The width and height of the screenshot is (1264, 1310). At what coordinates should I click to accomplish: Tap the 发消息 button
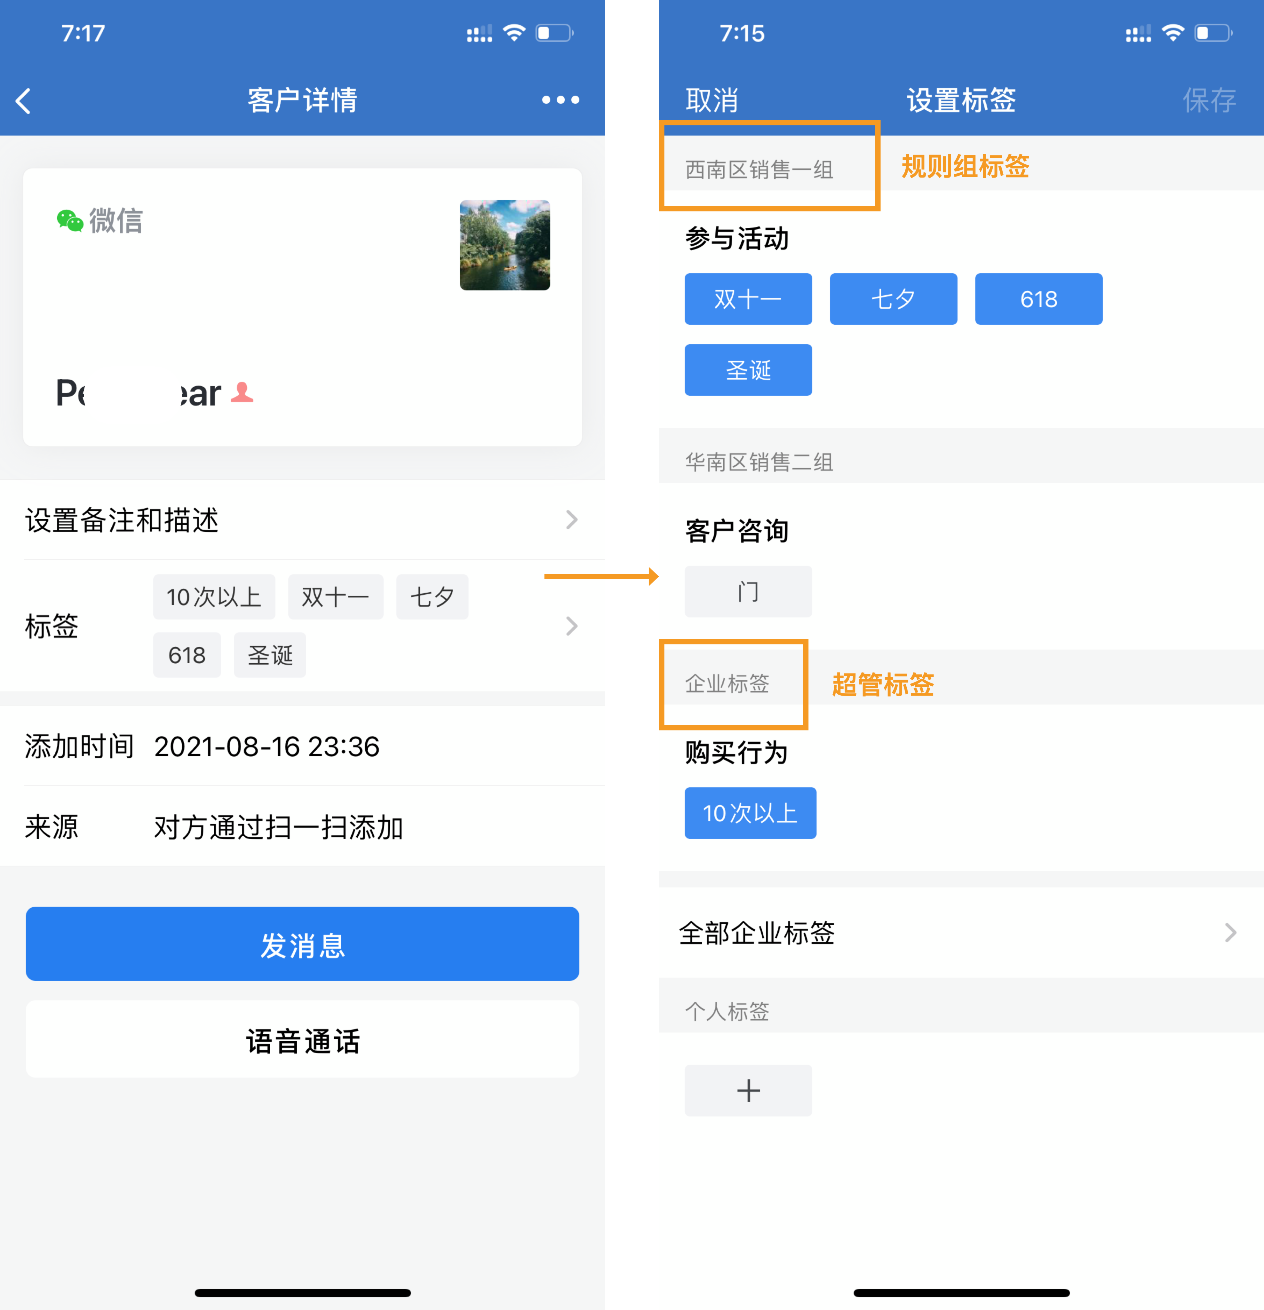(x=302, y=944)
